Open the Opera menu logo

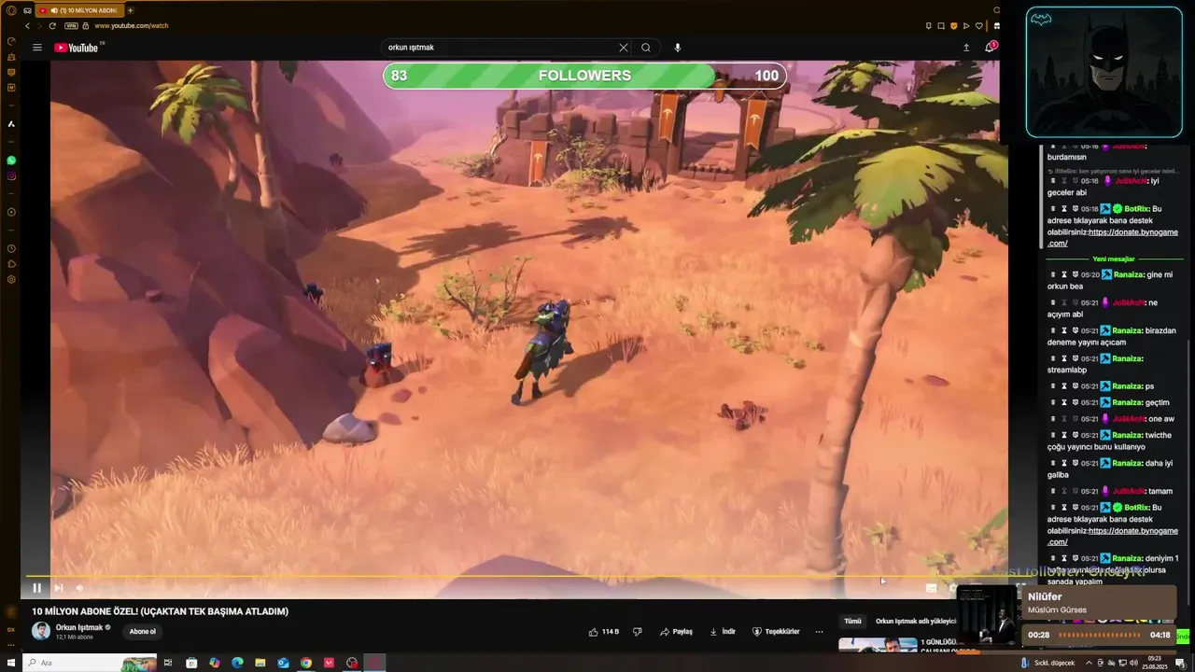11,10
